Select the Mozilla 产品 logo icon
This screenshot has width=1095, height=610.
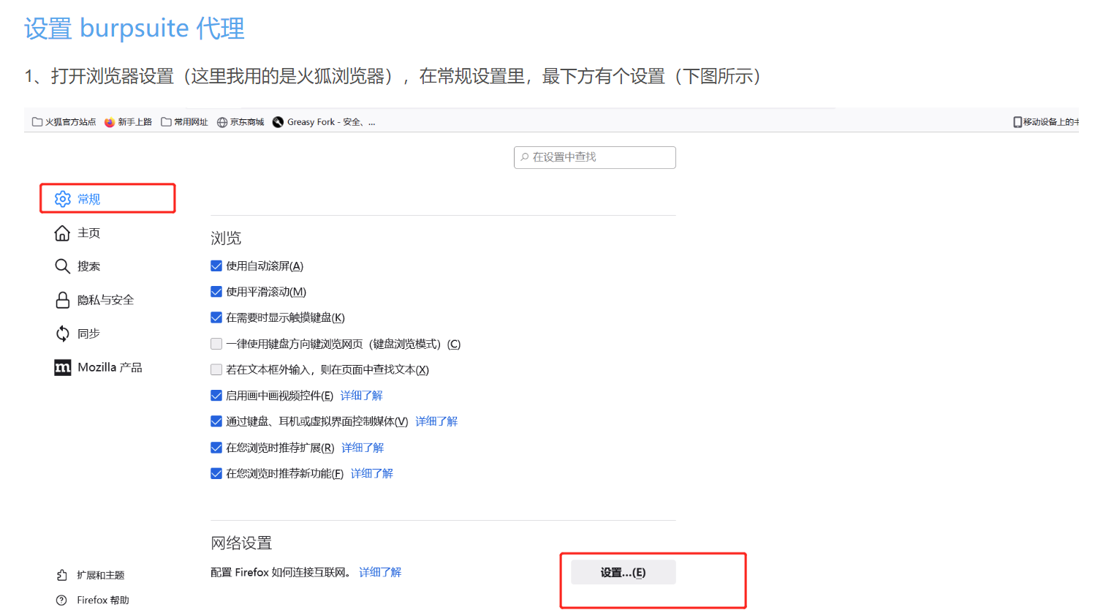point(63,367)
